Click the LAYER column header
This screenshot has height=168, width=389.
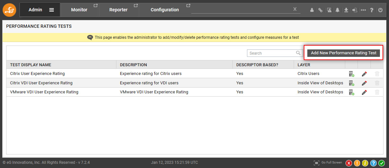[320, 65]
